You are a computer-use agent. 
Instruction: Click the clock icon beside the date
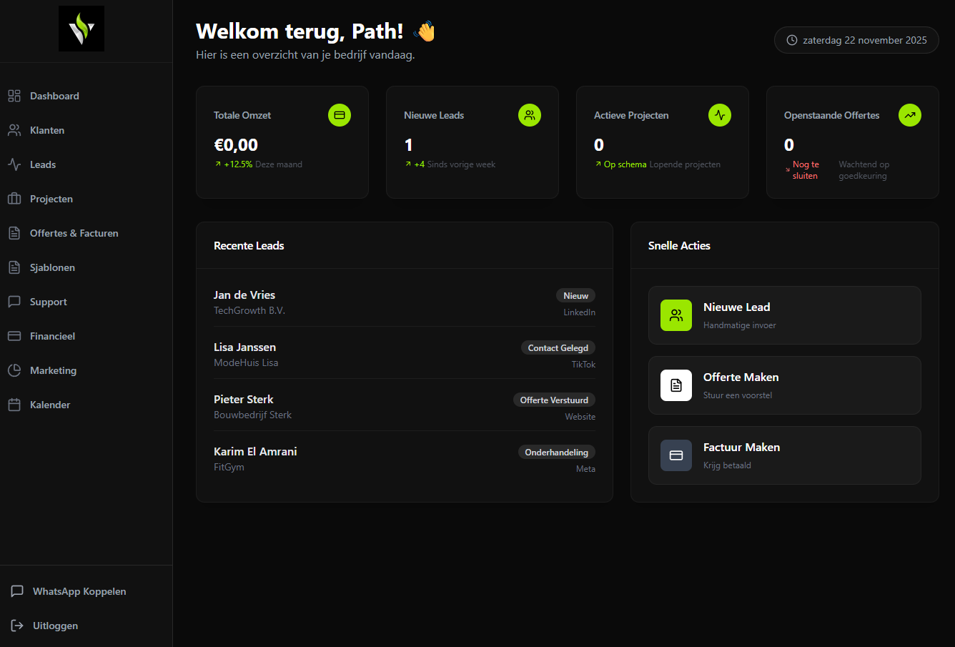point(792,41)
